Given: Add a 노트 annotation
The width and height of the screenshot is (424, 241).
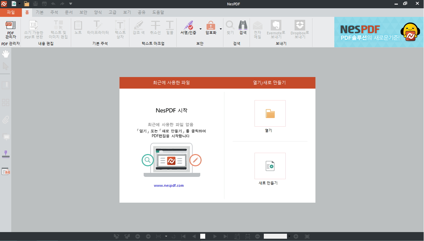Looking at the screenshot, I should click(78, 28).
